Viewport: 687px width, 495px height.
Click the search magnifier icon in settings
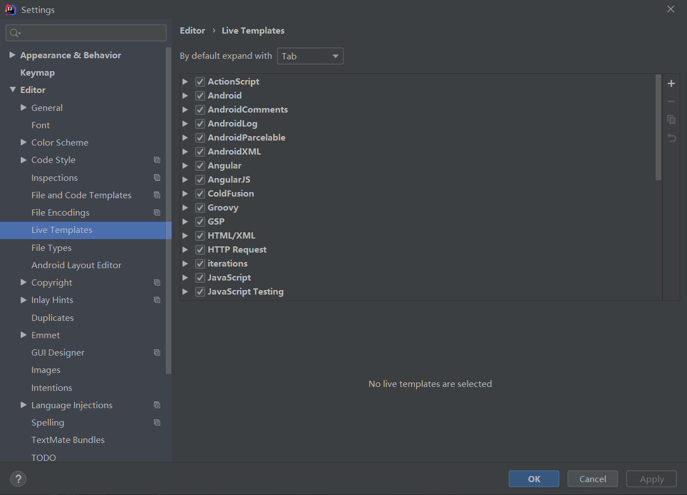(15, 33)
